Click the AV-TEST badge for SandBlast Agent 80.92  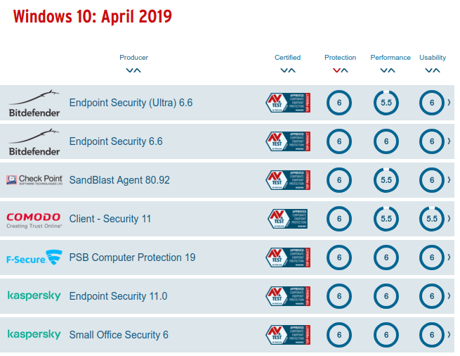288,180
